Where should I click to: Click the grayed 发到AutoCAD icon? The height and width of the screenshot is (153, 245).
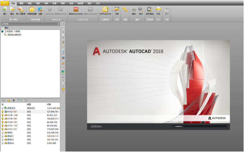[x=90, y=9]
